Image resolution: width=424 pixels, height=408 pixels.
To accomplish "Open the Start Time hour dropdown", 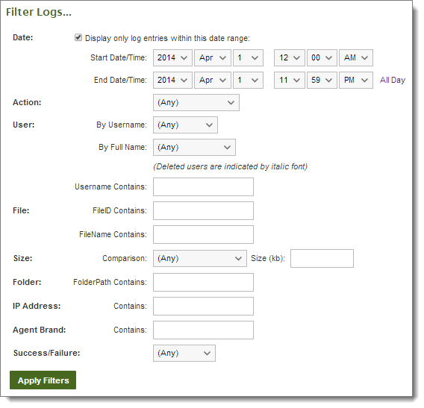I will [290, 58].
